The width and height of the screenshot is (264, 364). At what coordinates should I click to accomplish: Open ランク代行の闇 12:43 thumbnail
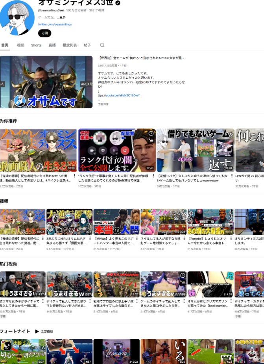[117, 150]
